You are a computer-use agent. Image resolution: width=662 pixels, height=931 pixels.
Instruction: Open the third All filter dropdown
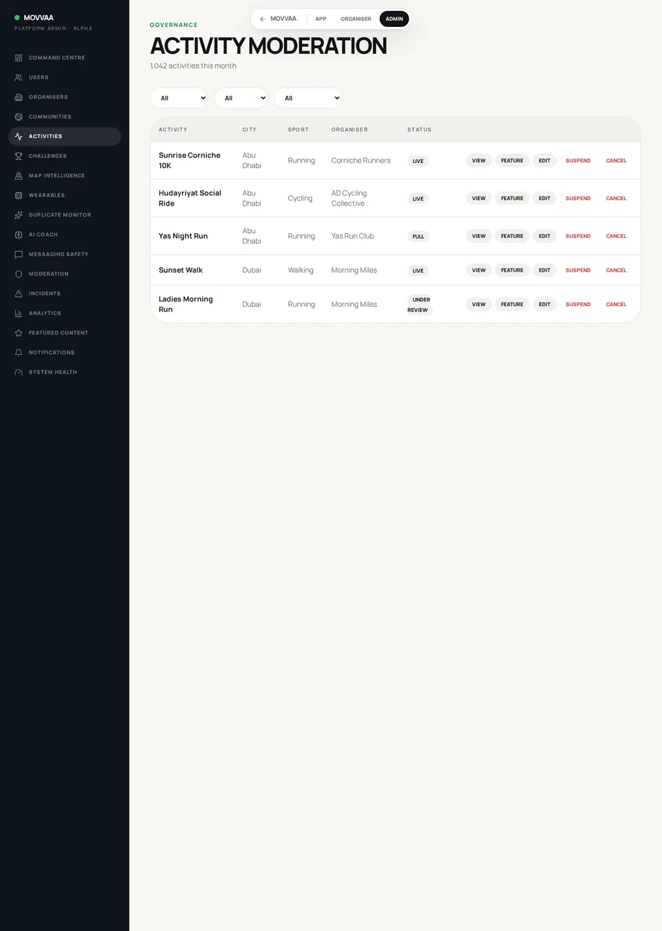click(308, 98)
